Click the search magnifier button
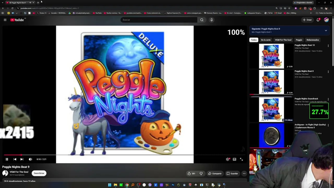Viewport: 334px width, 188px height. [x=202, y=20]
